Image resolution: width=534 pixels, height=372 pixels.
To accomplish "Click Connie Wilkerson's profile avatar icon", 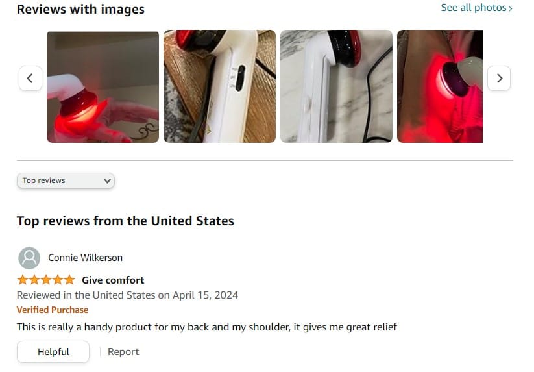I will point(29,258).
